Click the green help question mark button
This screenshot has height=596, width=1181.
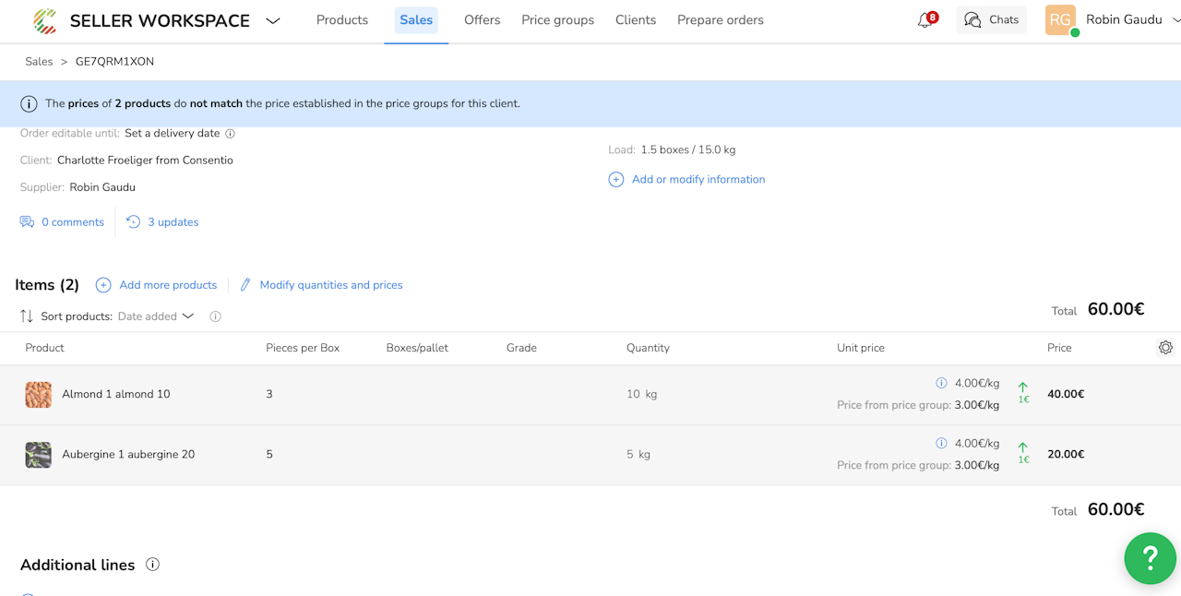[1150, 558]
